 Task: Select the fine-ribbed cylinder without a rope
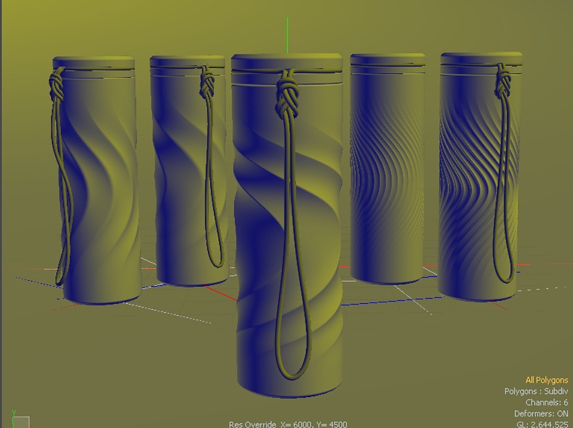point(387,168)
